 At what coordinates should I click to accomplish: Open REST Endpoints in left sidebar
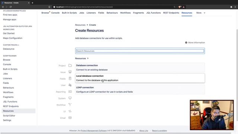(x=11, y=106)
